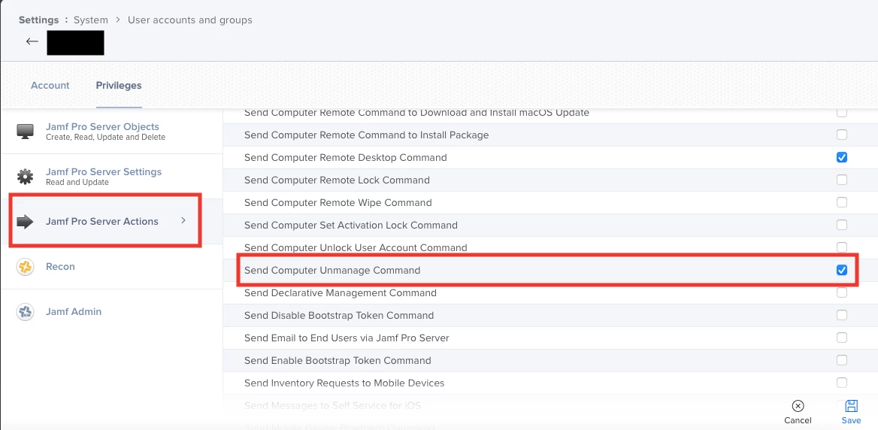The image size is (878, 430).
Task: Click the Settings breadcrumb label
Action: tap(38, 20)
